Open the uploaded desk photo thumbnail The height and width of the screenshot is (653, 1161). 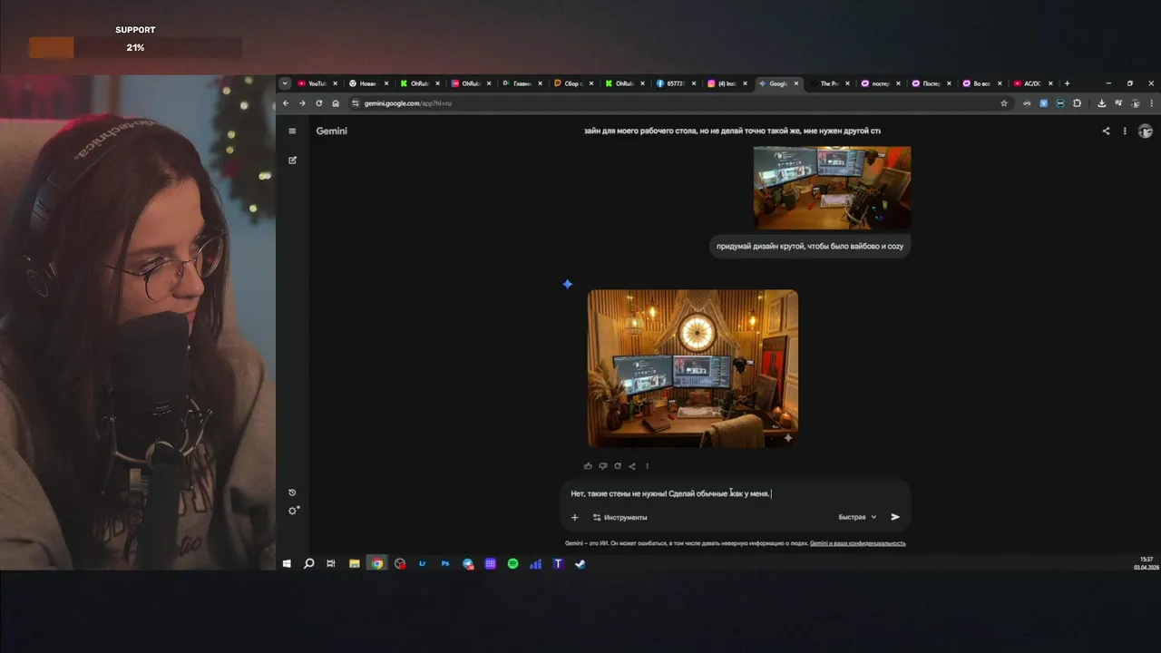tap(832, 188)
